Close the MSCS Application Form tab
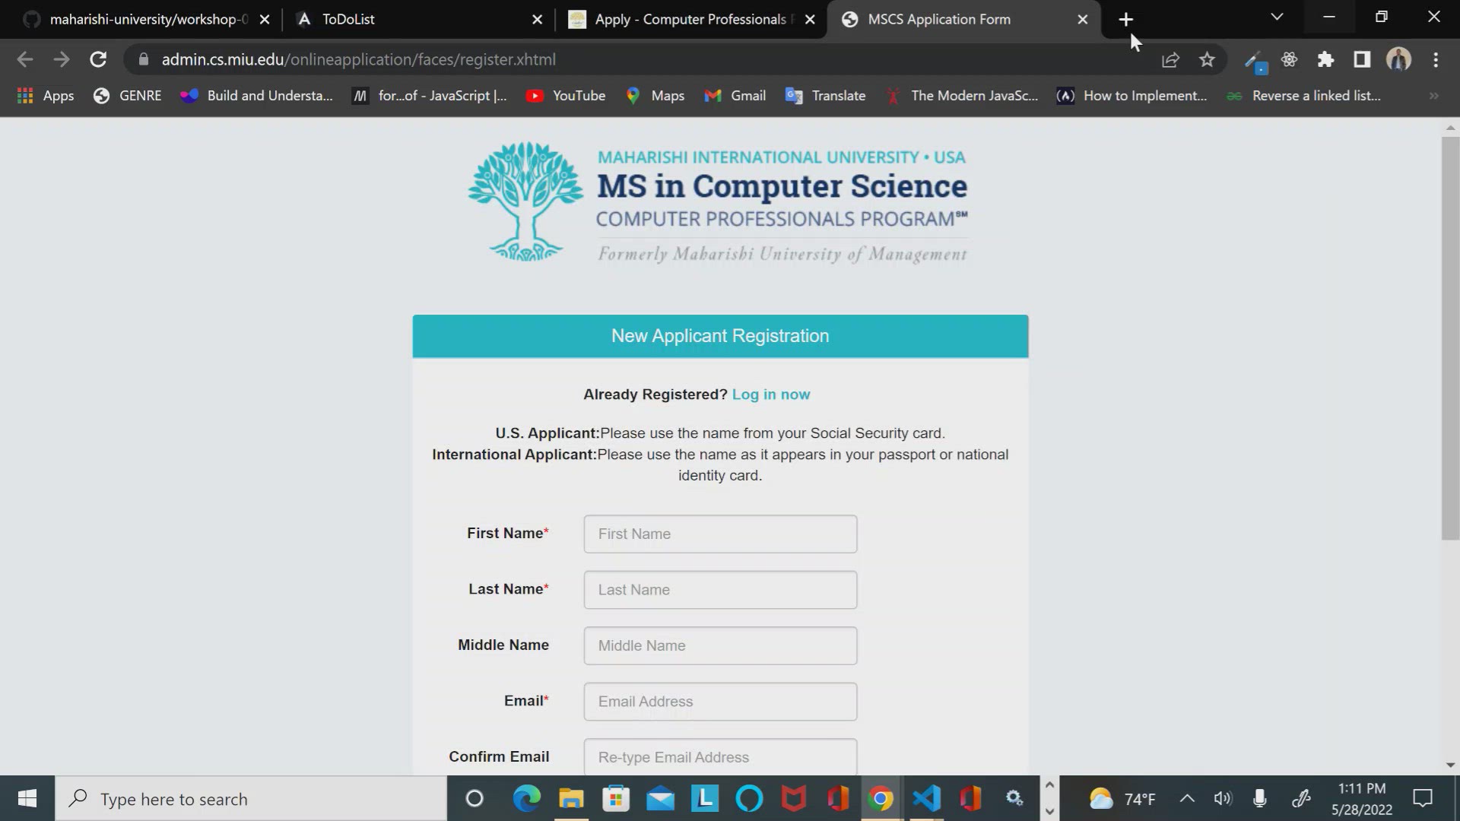 click(1083, 20)
